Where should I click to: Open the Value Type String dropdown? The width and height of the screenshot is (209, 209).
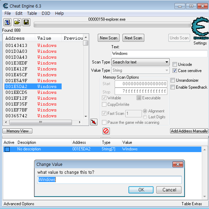[x=140, y=70]
